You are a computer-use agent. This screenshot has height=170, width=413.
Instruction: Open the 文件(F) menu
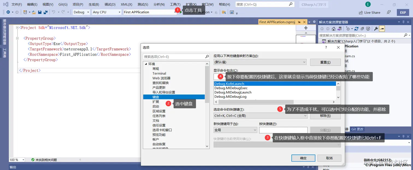17,4
